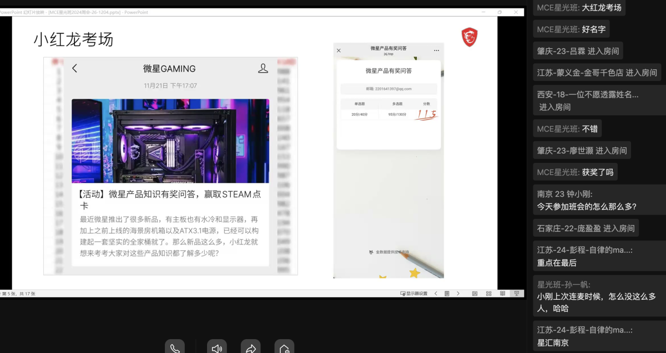Click the share arrow icon
The image size is (666, 353).
(250, 349)
